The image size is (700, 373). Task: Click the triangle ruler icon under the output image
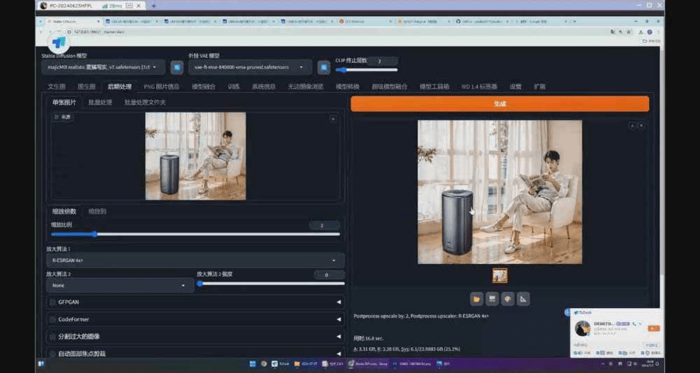(x=524, y=299)
